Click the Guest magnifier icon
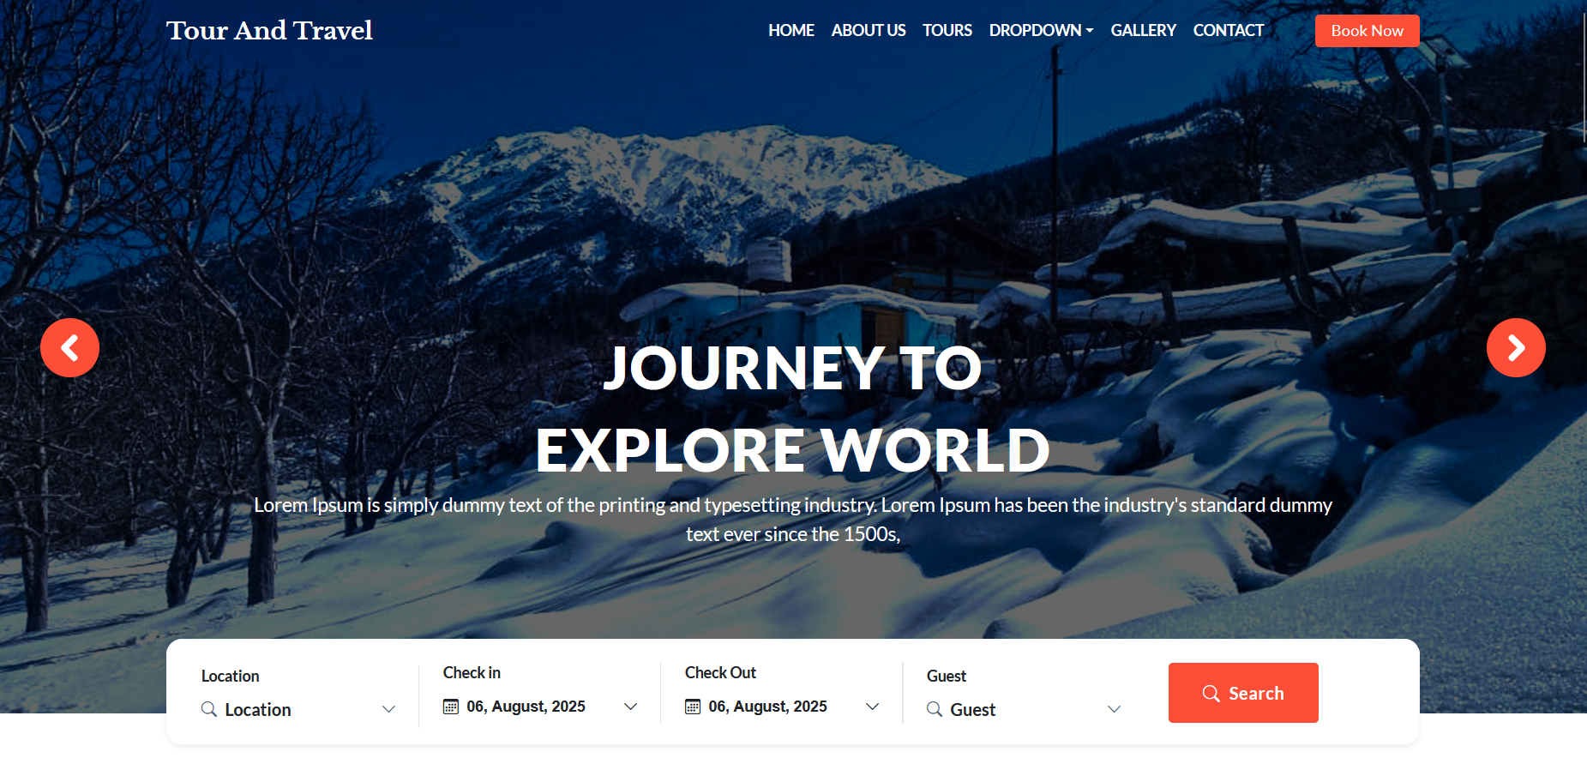This screenshot has height=782, width=1587. pyautogui.click(x=935, y=709)
